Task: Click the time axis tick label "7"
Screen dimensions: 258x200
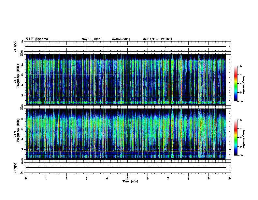Action: (168, 178)
